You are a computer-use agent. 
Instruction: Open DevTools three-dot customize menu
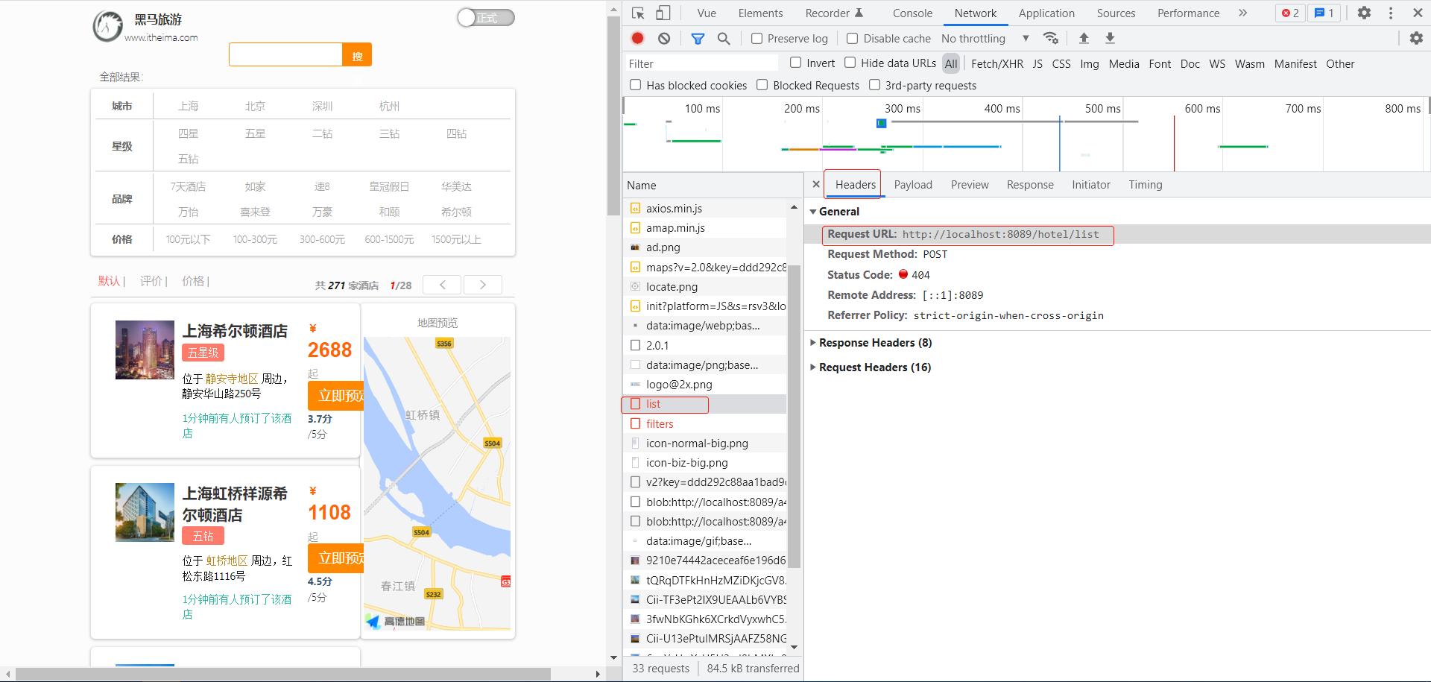tap(1391, 13)
